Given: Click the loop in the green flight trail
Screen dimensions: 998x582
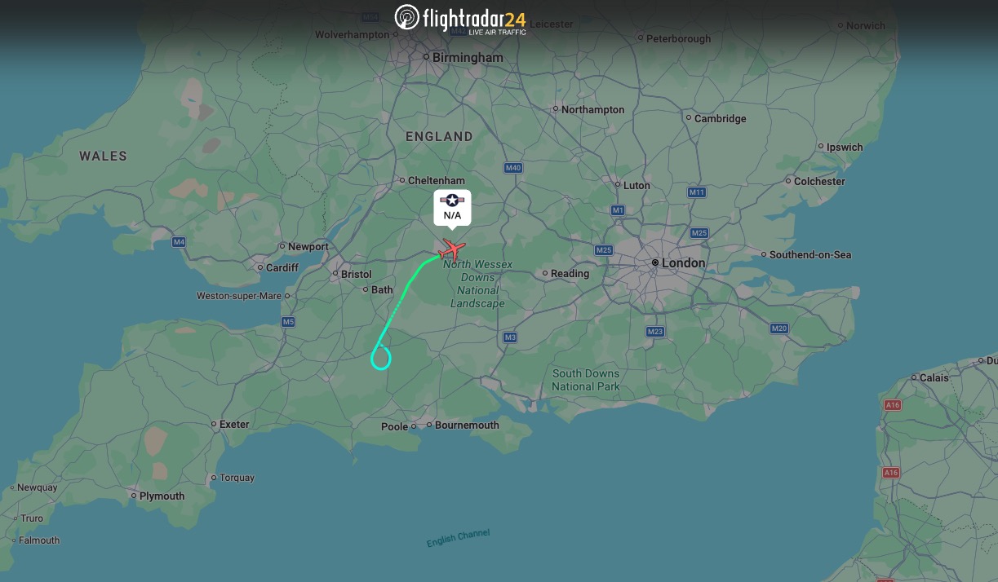Looking at the screenshot, I should 381,358.
